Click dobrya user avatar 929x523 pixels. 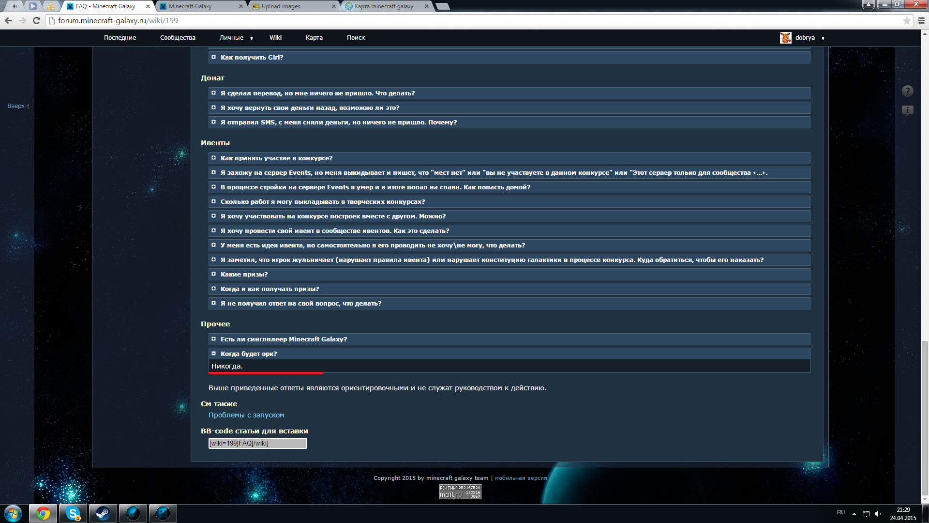785,38
